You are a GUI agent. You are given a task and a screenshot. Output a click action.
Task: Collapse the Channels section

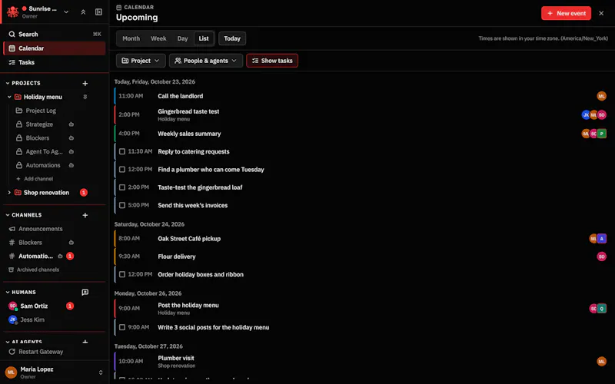8,215
